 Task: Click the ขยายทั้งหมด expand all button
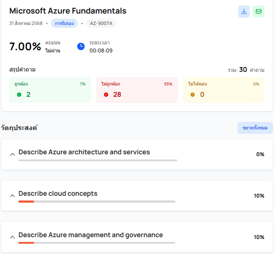(255, 128)
